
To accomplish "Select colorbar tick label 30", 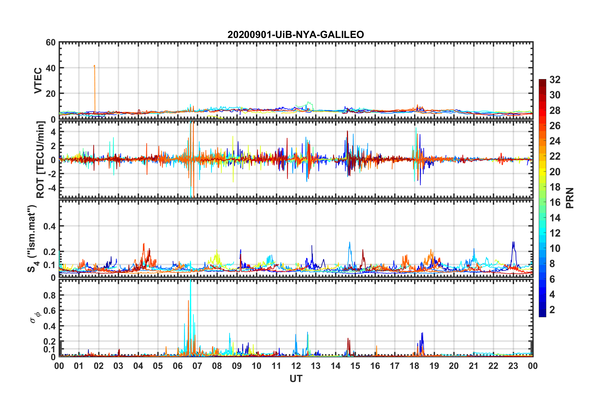I will [x=555, y=95].
